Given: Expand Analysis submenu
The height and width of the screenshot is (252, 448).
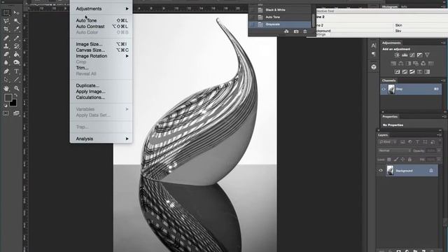Looking at the screenshot, I should [x=127, y=139].
